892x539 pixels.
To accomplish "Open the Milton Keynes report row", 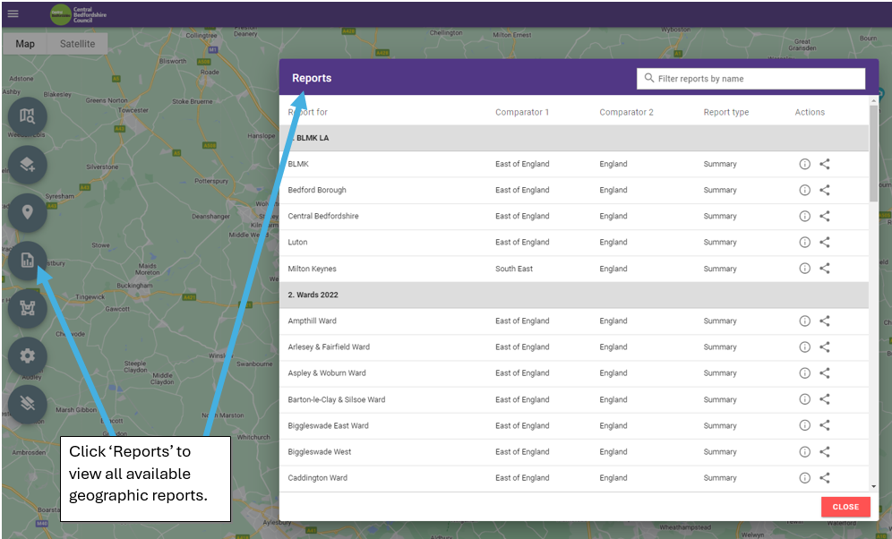I will (574, 269).
